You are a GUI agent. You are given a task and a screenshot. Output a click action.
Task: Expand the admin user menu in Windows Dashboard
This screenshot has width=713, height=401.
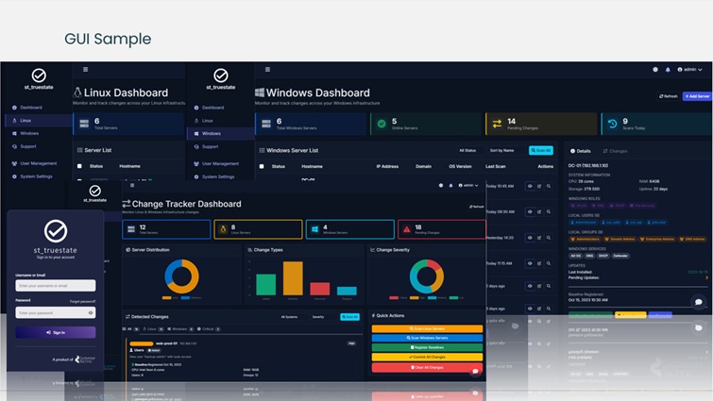tap(692, 70)
